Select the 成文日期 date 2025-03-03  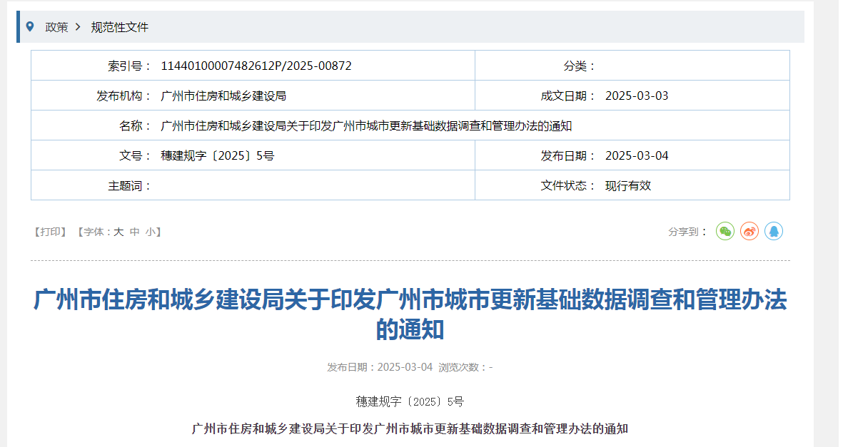[636, 95]
